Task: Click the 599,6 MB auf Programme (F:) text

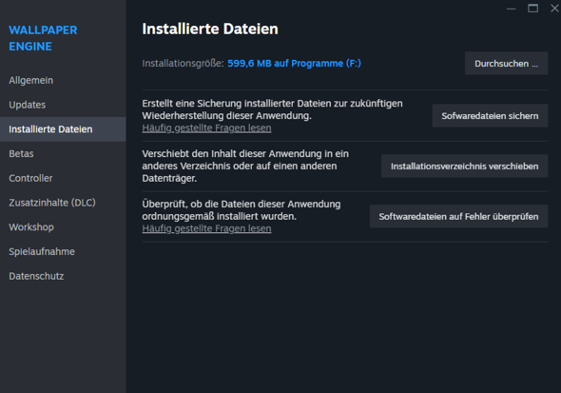Action: 294,64
